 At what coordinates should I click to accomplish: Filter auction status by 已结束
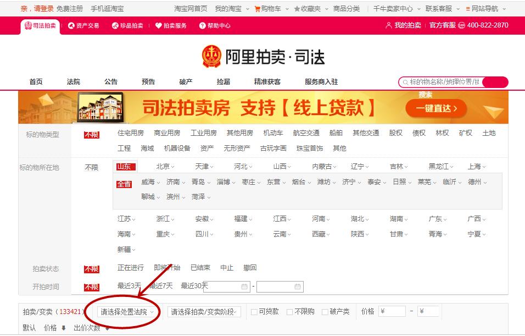coord(200,268)
